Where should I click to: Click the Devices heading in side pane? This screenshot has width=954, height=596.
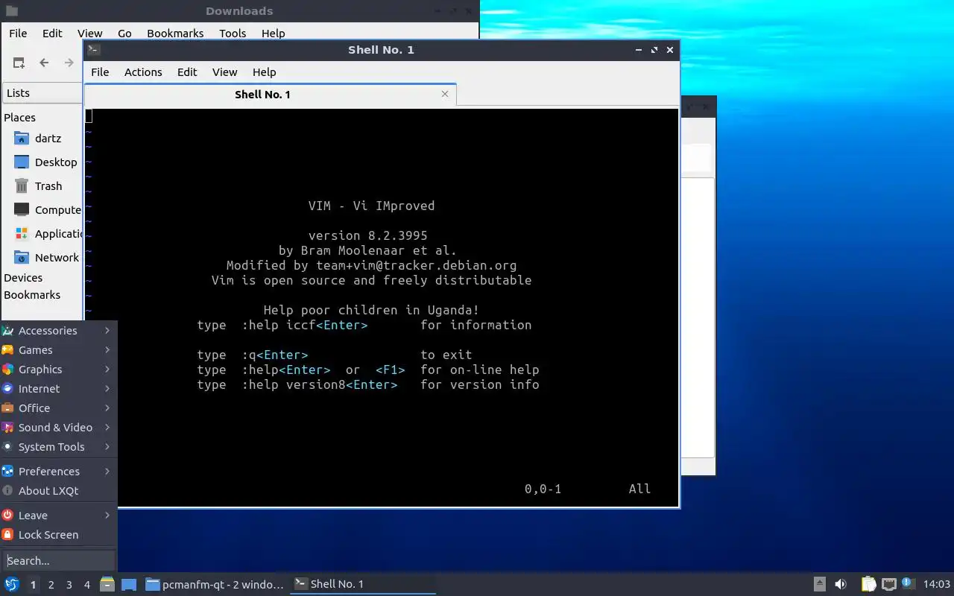23,278
